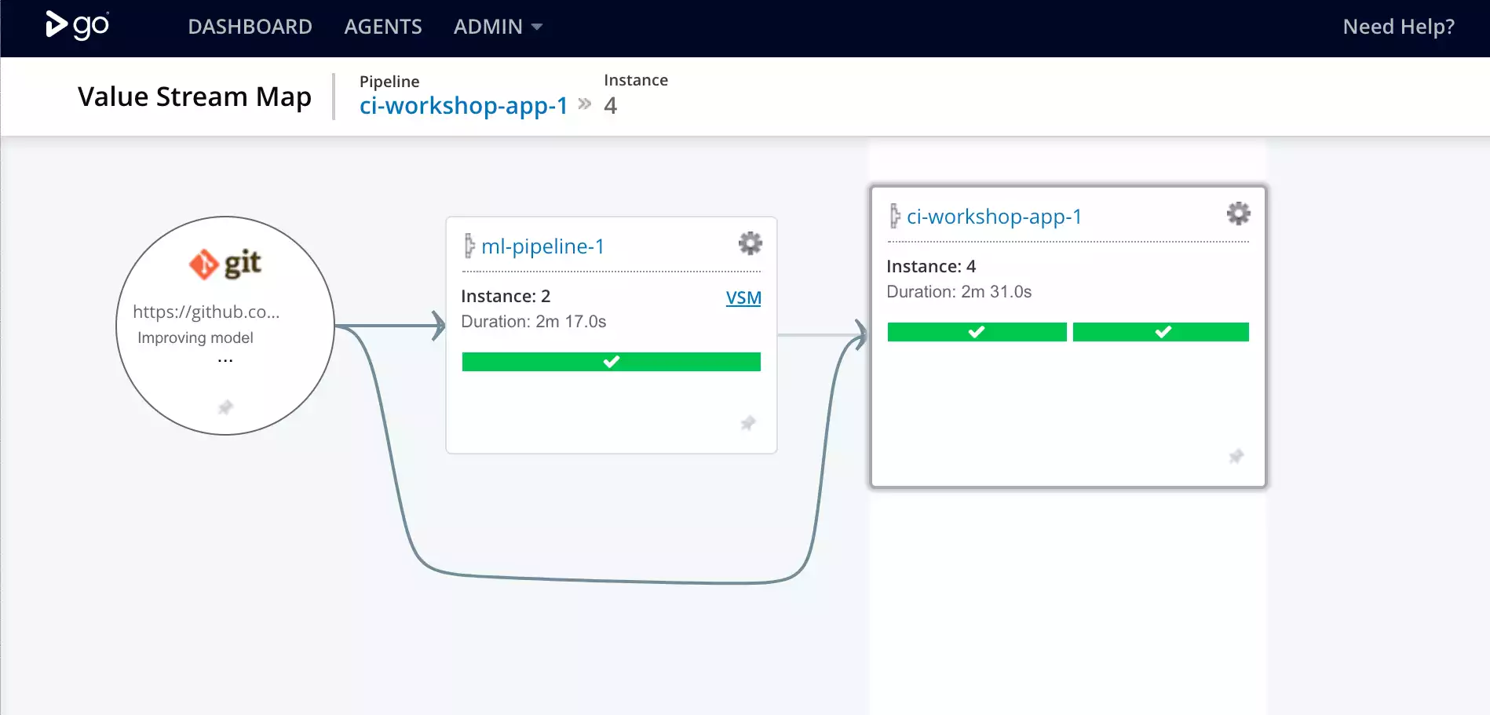Viewport: 1490px width, 715px height.
Task: Open settings gear on ml-pipeline-1 card
Action: (750, 243)
